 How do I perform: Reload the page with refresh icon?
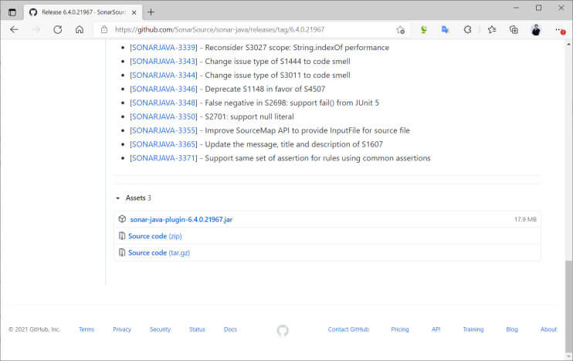(x=58, y=29)
